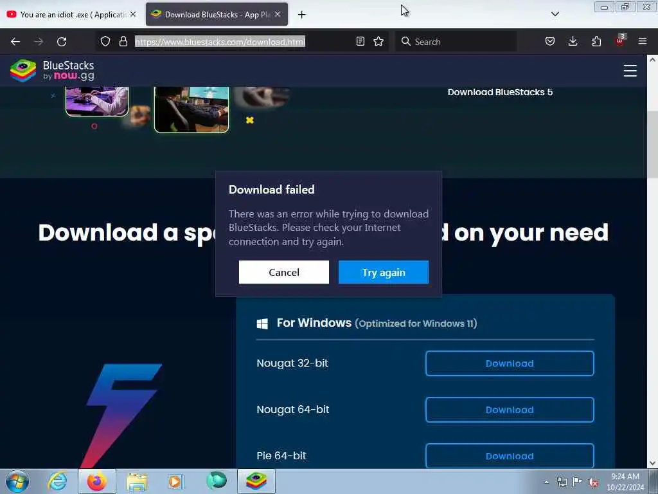Click the URL address field
Viewport: 658px width, 494px height.
[242, 42]
